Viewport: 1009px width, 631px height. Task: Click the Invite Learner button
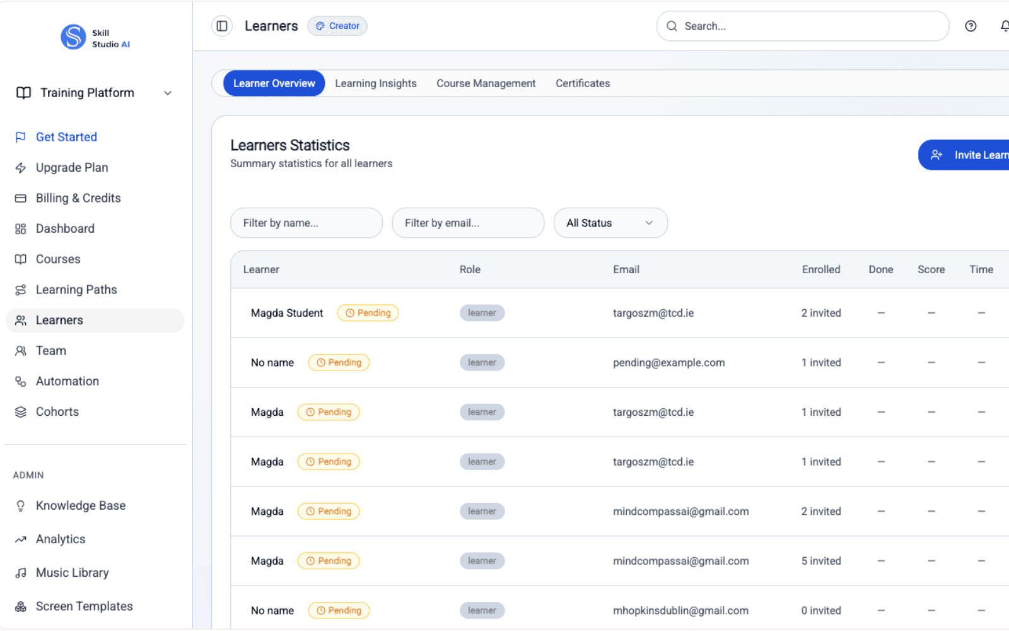(964, 155)
